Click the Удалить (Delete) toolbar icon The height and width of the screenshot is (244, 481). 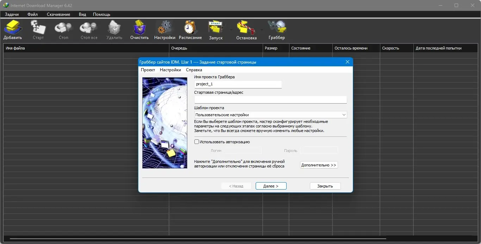(114, 29)
